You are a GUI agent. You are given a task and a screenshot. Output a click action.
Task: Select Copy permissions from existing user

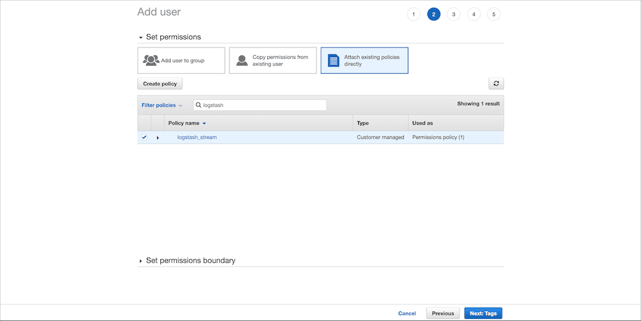272,60
